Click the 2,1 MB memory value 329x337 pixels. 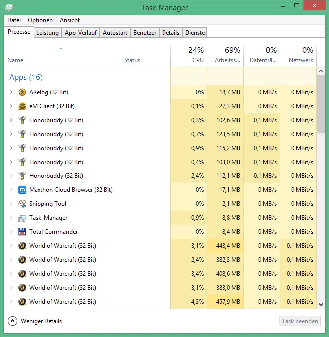[x=231, y=204]
